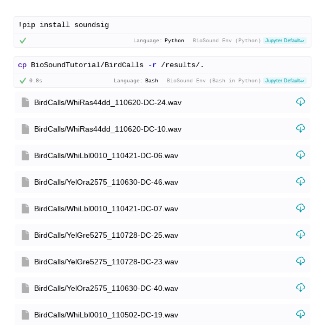The height and width of the screenshot is (325, 325).
Task: Download YelGre5275_110728-DC-25.wav via cloud icon
Action: (300, 235)
